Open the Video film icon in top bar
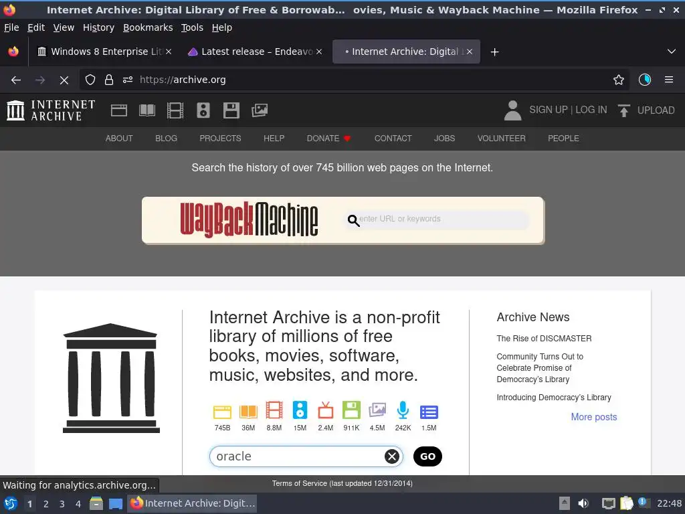This screenshot has width=685, height=514. (x=175, y=110)
